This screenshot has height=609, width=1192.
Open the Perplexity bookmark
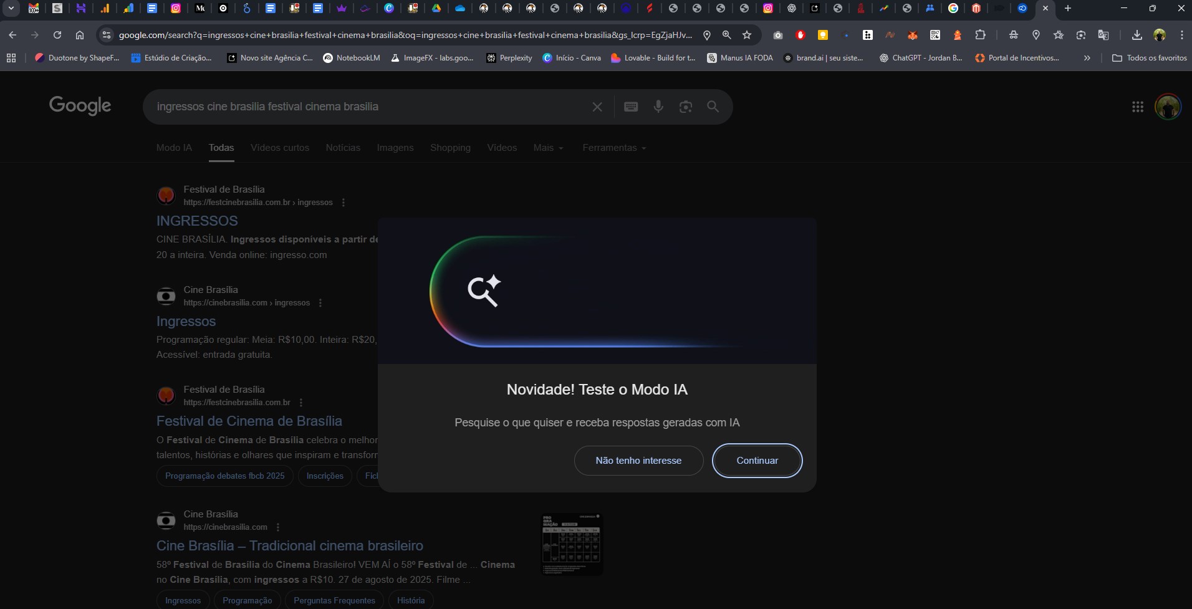click(x=516, y=58)
